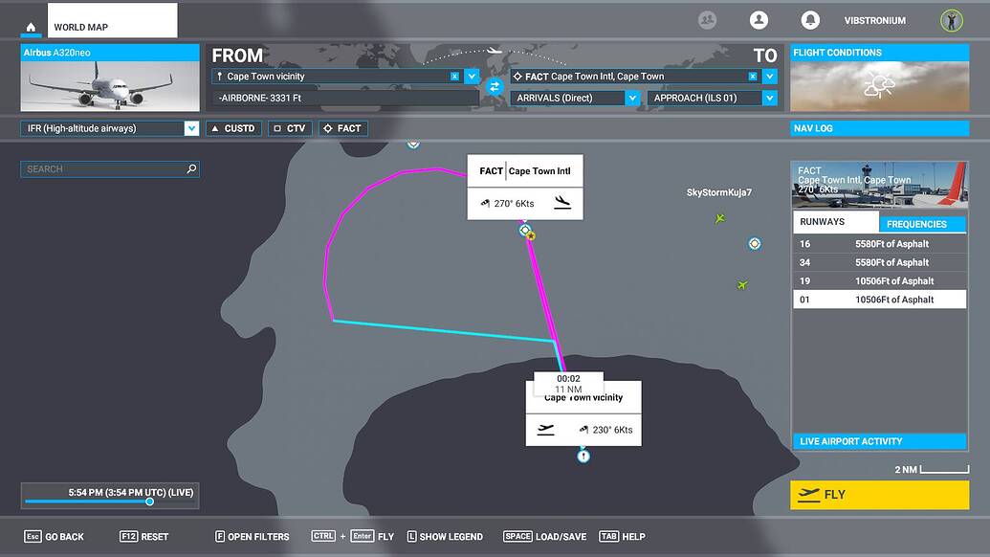
Task: Click the Vibstronium avatar icon
Action: (949, 19)
